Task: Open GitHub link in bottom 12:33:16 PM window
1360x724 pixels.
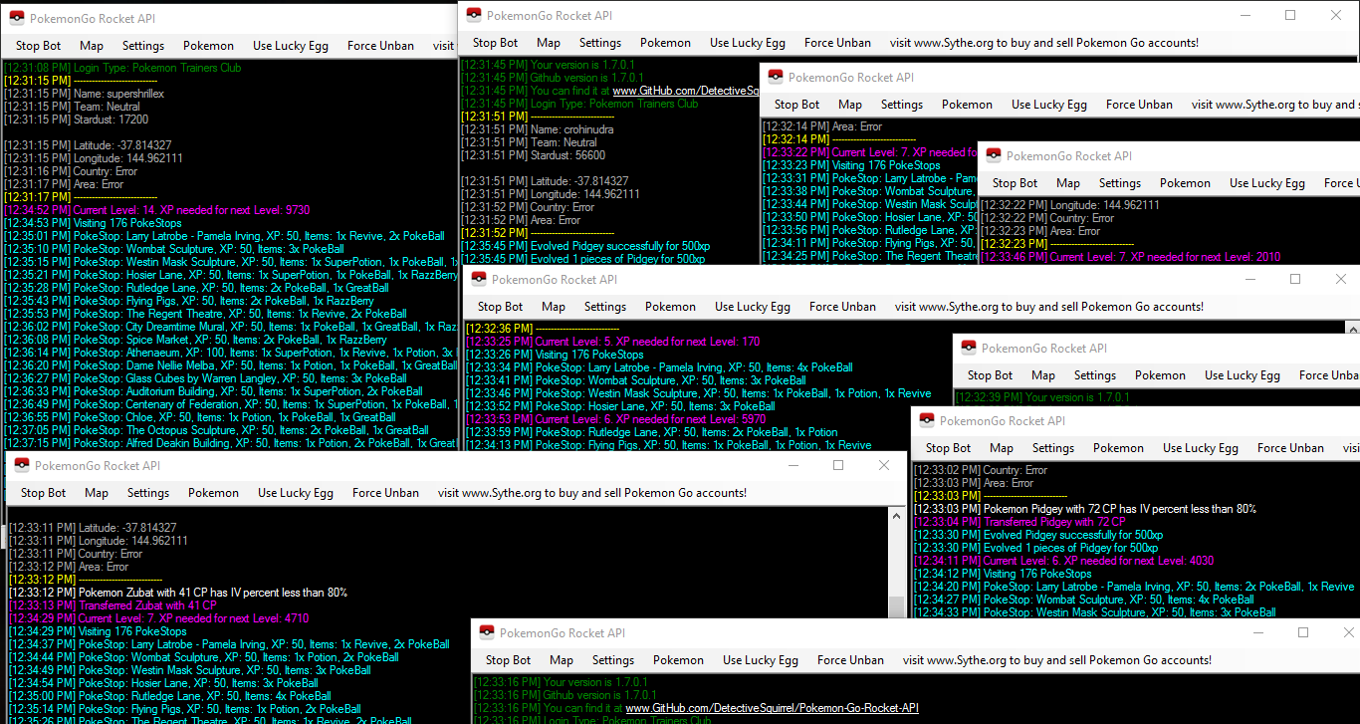Action: tap(773, 708)
